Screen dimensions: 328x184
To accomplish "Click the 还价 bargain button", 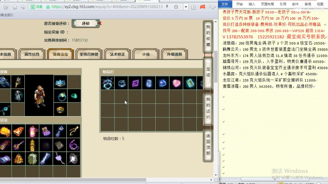I will [x=86, y=24].
